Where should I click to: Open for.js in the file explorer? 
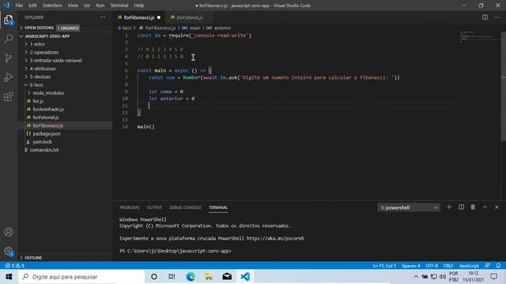65,101
